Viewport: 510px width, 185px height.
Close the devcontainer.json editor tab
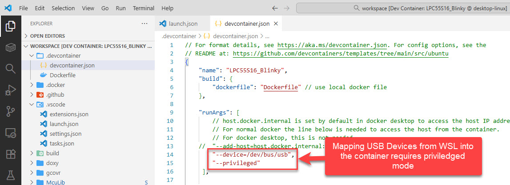[x=276, y=24]
